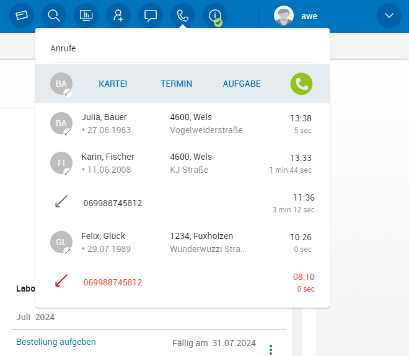Click the red missed call arrow icon
409x356 pixels.
coord(61,280)
